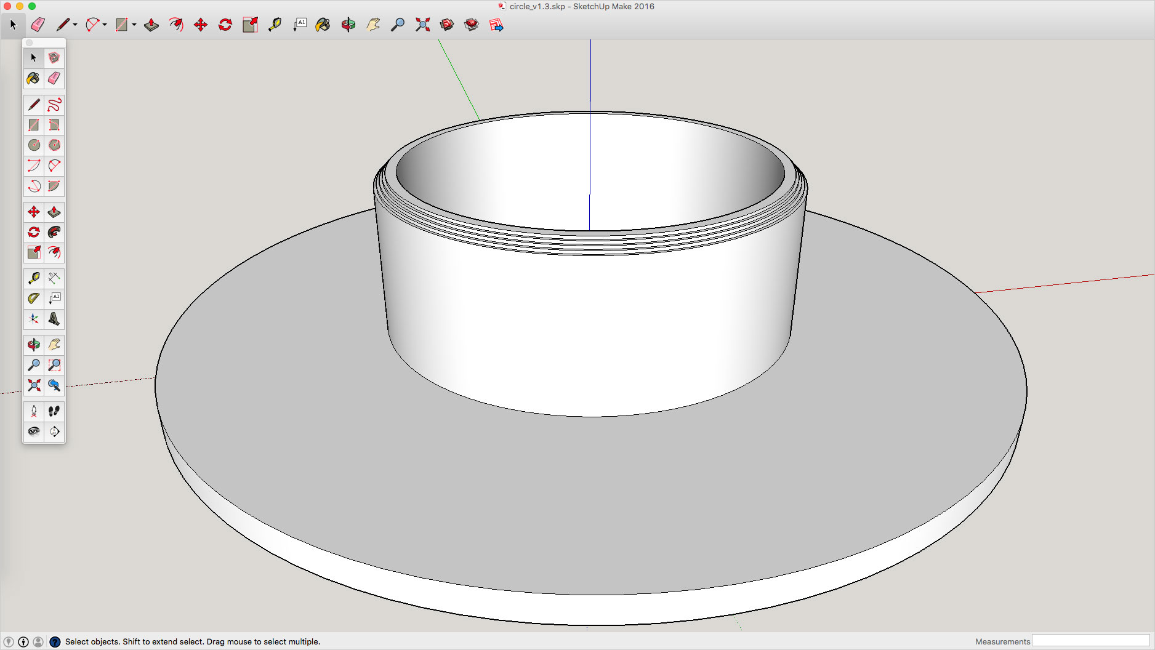Pick the Polygon tool in the side palette

[54, 145]
